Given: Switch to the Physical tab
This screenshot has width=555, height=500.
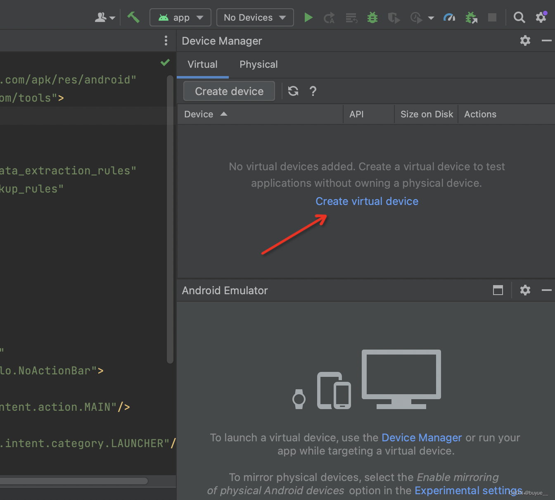Looking at the screenshot, I should (x=259, y=64).
